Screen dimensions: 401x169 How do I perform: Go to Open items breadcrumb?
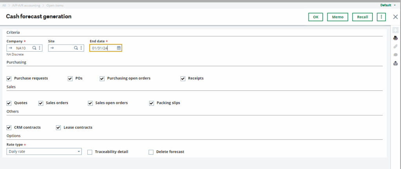click(55, 5)
